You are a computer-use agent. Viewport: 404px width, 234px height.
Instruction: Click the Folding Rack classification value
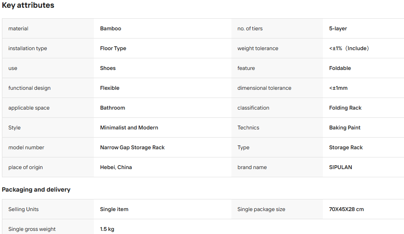[x=345, y=108]
